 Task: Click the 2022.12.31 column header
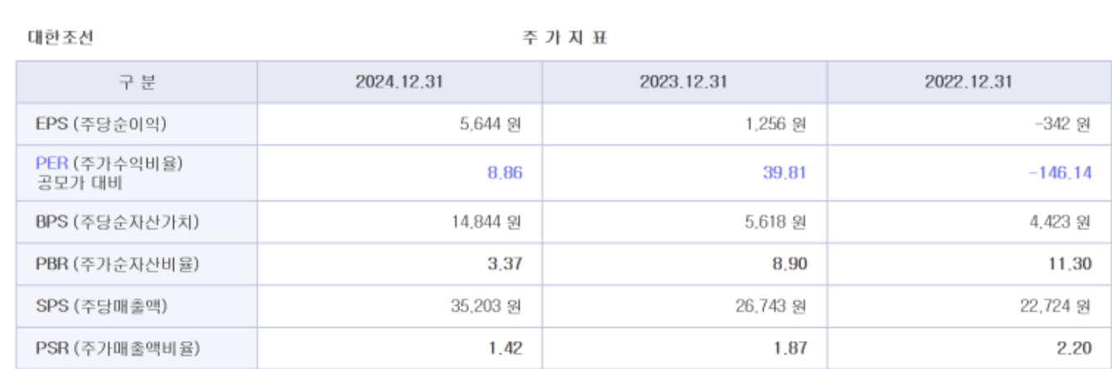coord(968,82)
